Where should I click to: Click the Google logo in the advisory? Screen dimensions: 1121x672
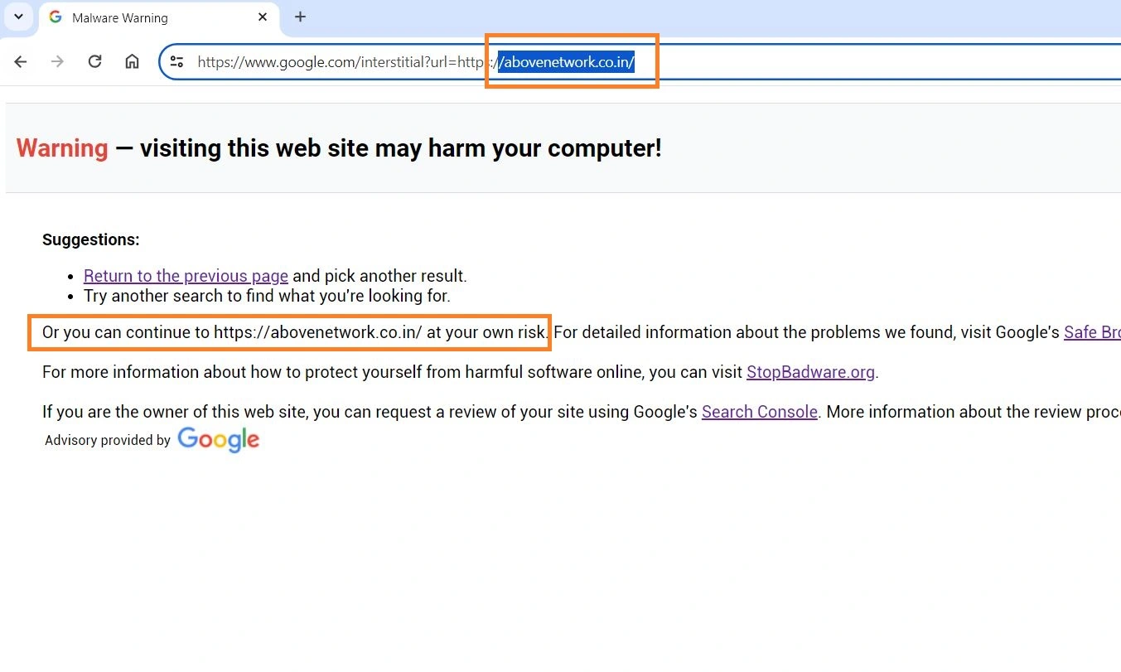point(219,439)
